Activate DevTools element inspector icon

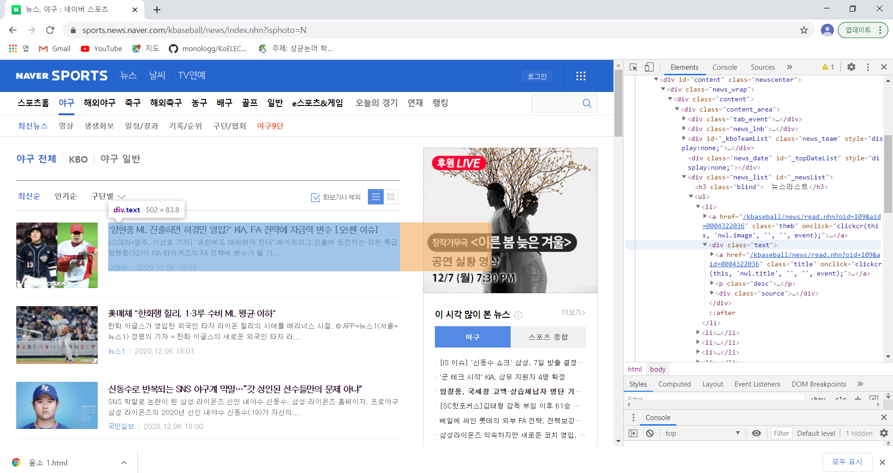[633, 67]
